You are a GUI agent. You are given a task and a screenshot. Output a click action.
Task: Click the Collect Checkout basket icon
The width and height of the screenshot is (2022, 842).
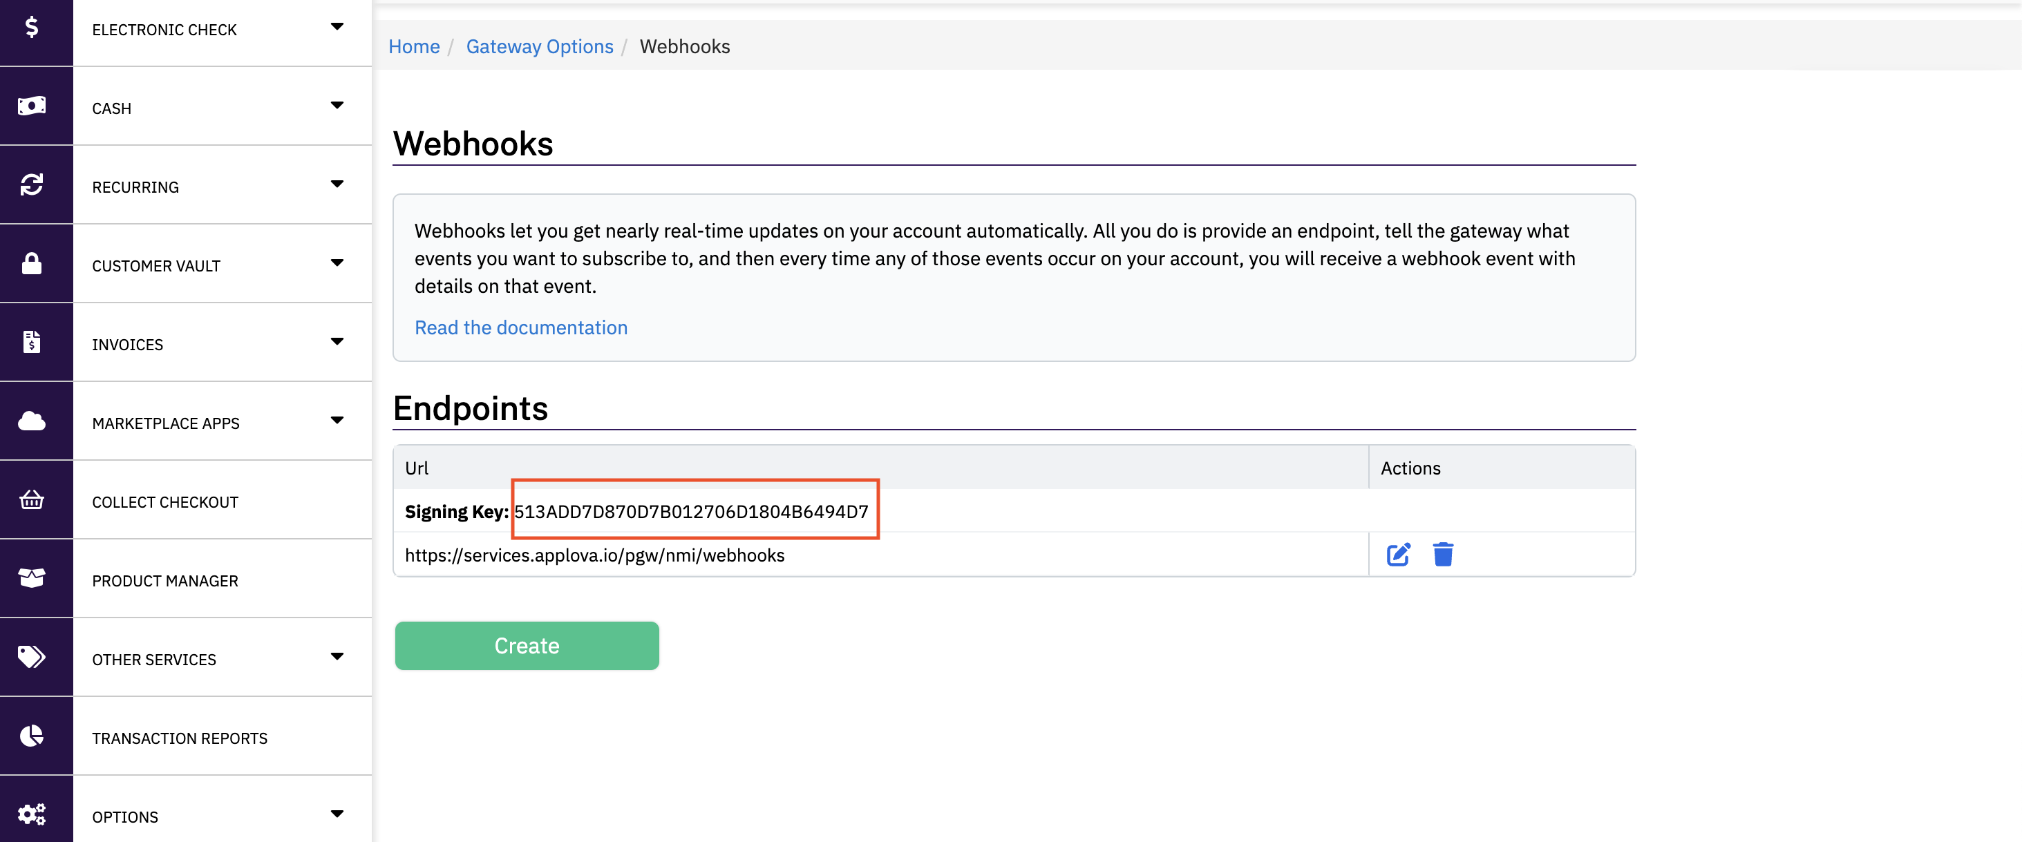pos(31,500)
